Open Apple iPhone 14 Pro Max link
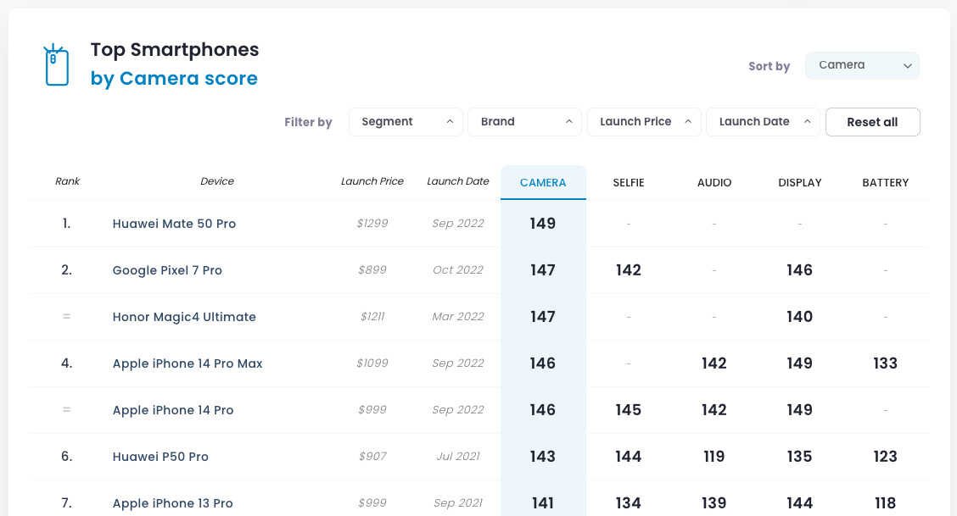The image size is (957, 516). tap(187, 363)
